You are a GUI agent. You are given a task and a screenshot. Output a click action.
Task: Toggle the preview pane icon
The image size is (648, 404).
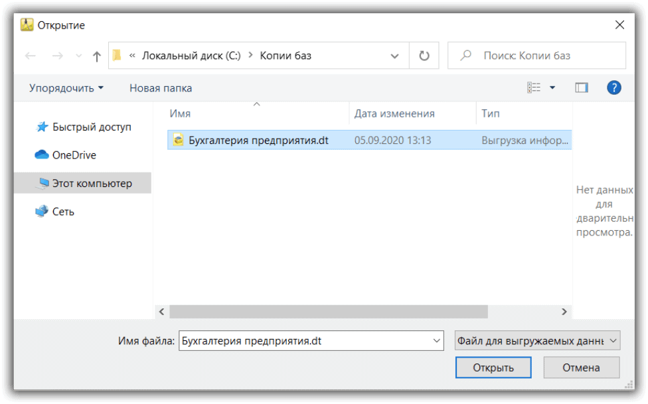click(582, 88)
